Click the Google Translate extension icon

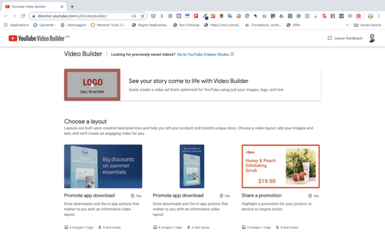230,16
